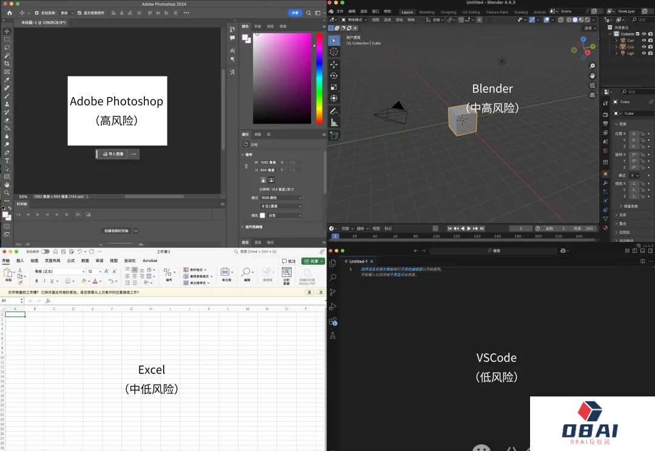Open Blender object mode dropdown
This screenshot has width=655, height=451.
pyautogui.click(x=355, y=19)
